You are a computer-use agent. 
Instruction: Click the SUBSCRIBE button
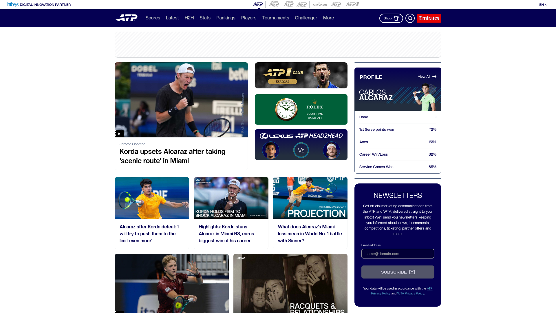[398, 272]
